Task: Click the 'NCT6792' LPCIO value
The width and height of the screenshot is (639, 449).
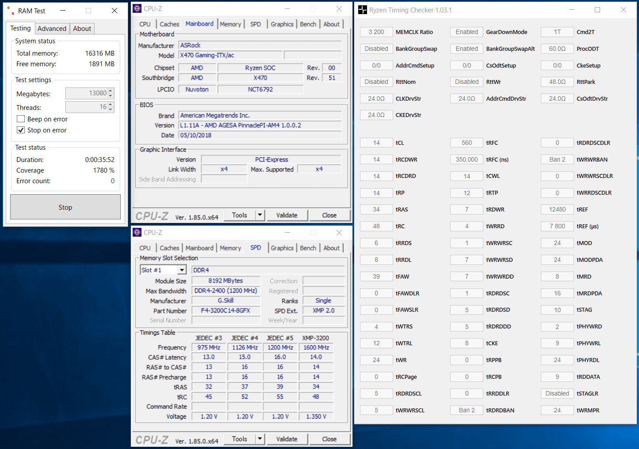Action: coord(260,89)
